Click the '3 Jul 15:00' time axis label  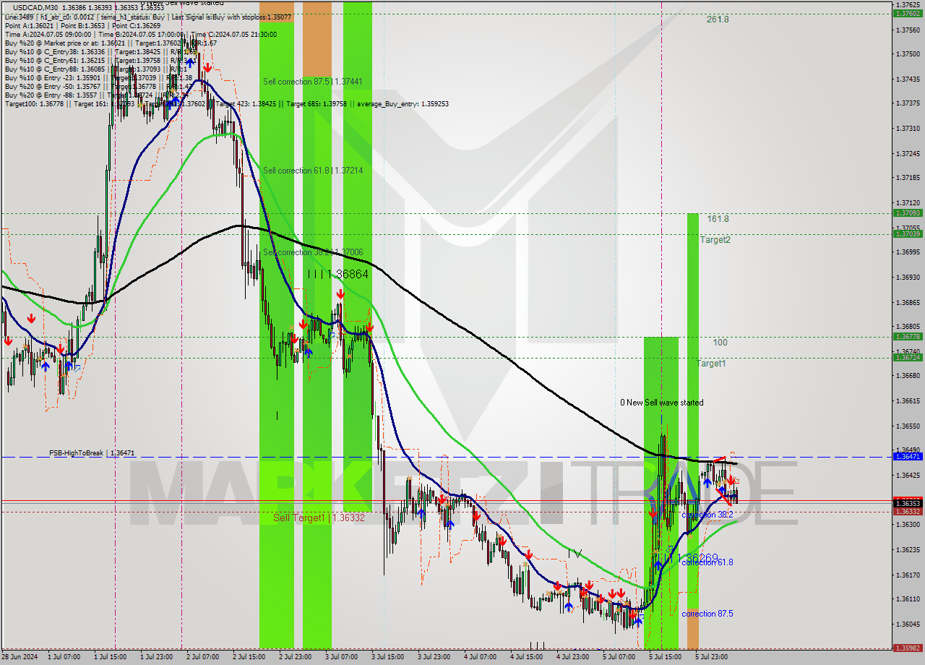(x=387, y=657)
